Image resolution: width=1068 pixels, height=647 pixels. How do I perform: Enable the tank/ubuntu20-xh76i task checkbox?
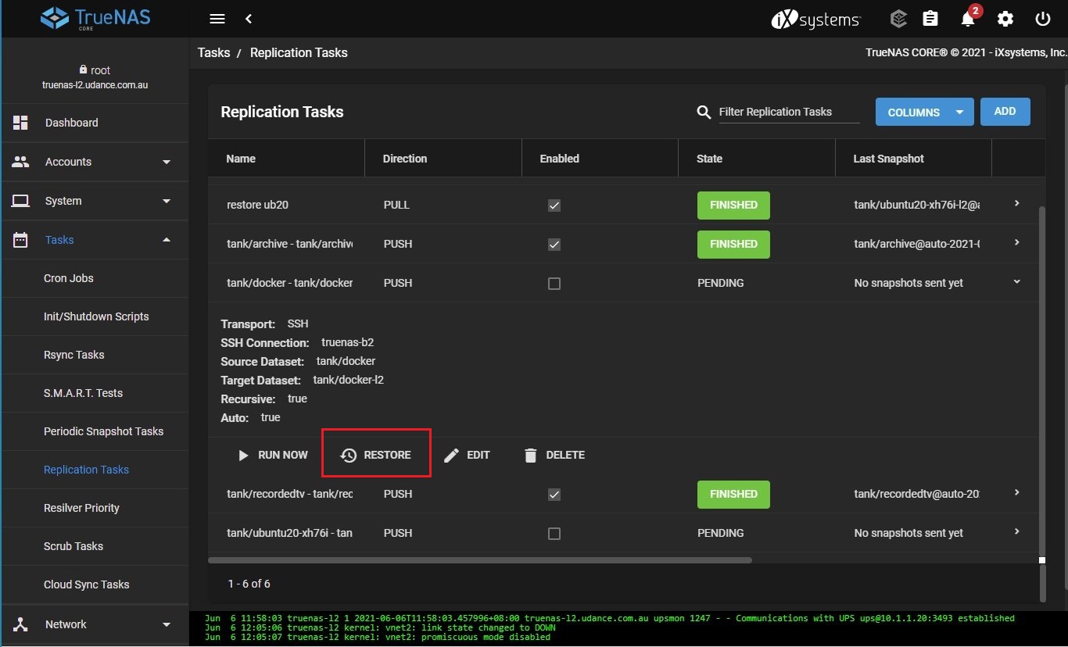(x=554, y=534)
